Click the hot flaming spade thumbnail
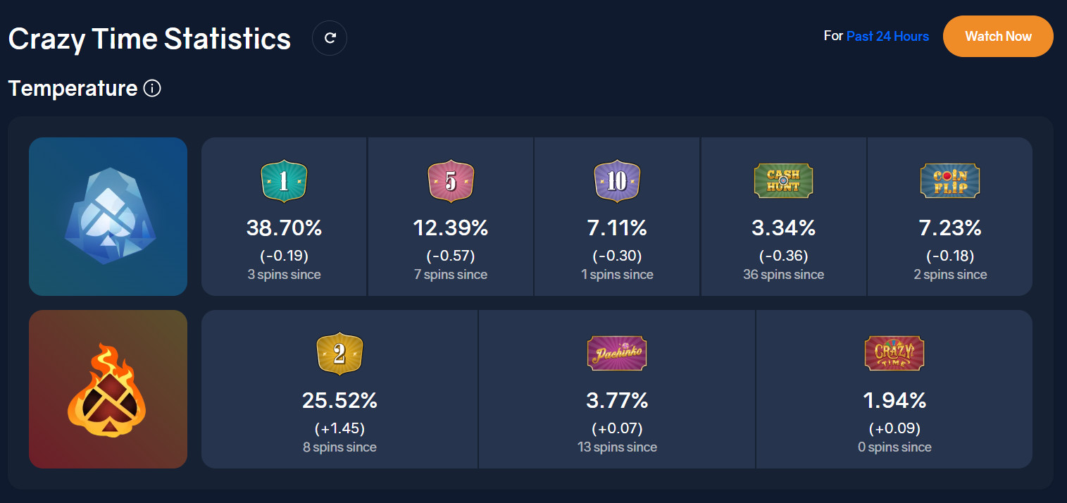This screenshot has height=503, width=1067. tap(108, 389)
